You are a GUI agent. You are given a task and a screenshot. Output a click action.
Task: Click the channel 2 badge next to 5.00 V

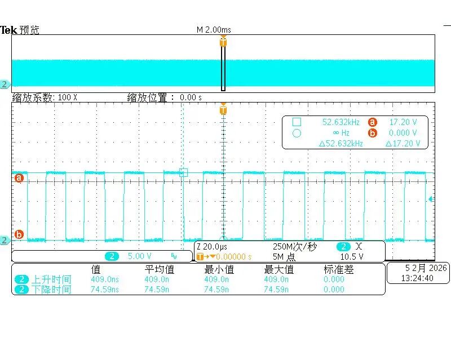tap(112, 256)
